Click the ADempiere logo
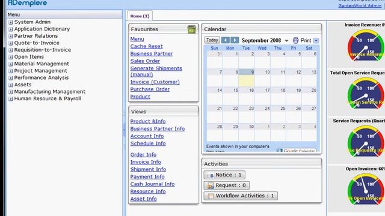Viewport: 385px width, 216px height. [x=27, y=3]
